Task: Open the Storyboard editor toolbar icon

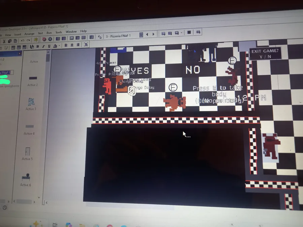Action: 58,39
